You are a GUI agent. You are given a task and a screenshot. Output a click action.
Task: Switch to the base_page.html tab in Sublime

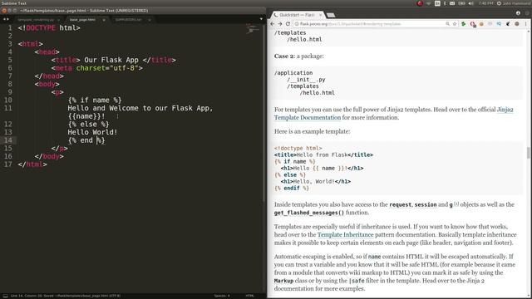pyautogui.click(x=82, y=20)
